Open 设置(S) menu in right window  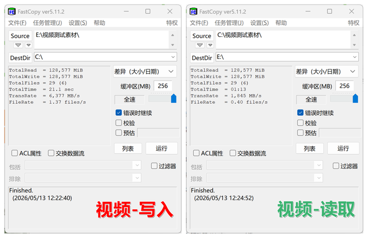[x=259, y=23]
